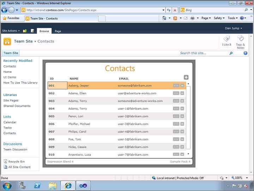The width and height of the screenshot is (254, 191).
Task: Click the blue SharePoint help icon
Action: click(x=246, y=53)
